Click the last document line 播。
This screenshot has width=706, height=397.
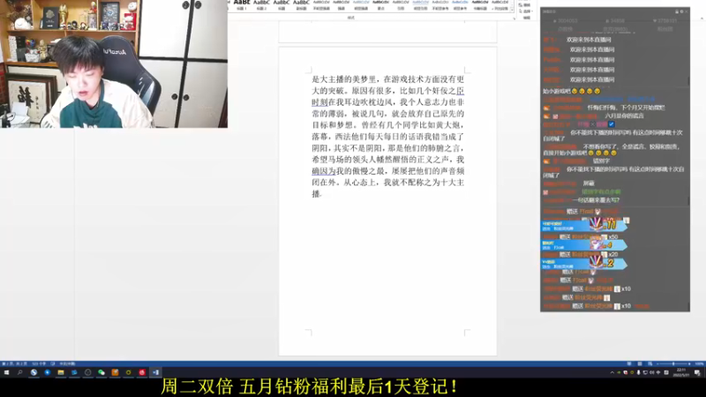point(317,194)
